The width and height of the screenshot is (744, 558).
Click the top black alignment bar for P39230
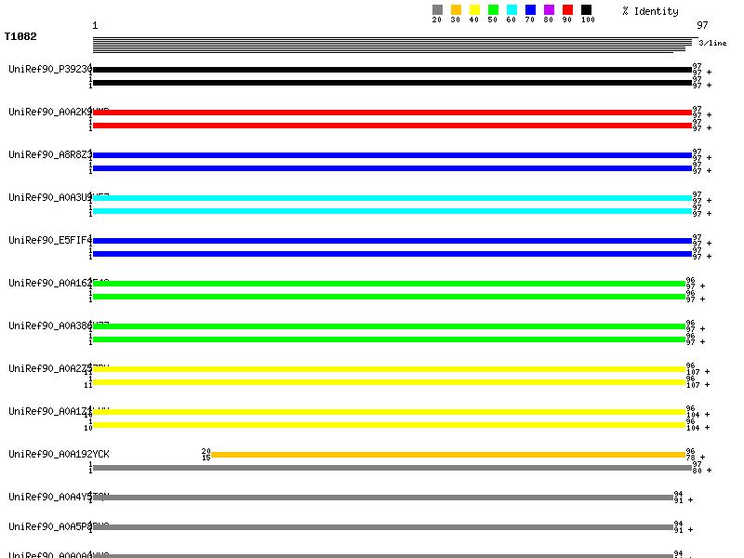[x=392, y=70]
